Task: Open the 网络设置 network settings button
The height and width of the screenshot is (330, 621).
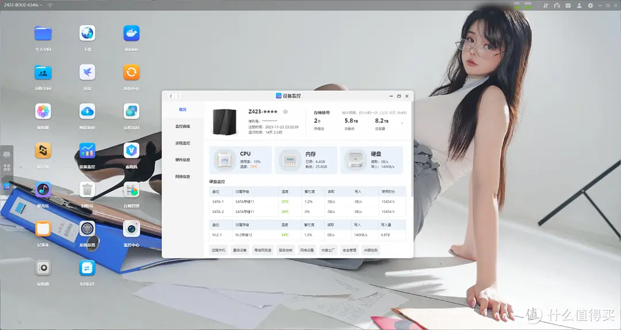Action: pos(307,250)
